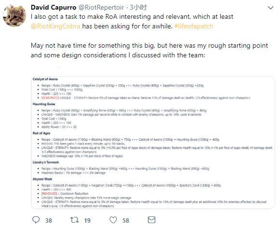View the tweet timestamp link
278x227 pixels.
138,7
